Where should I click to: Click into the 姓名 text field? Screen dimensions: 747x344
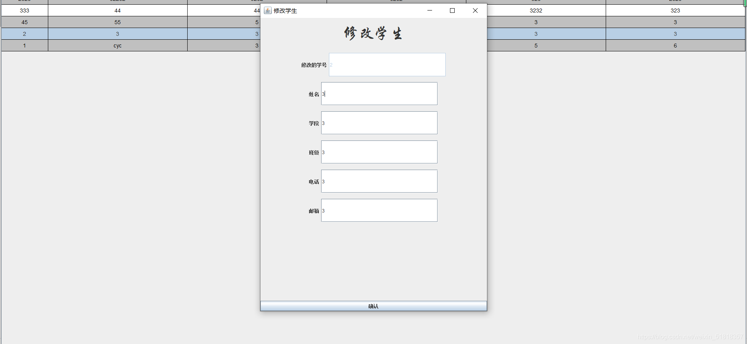(379, 94)
